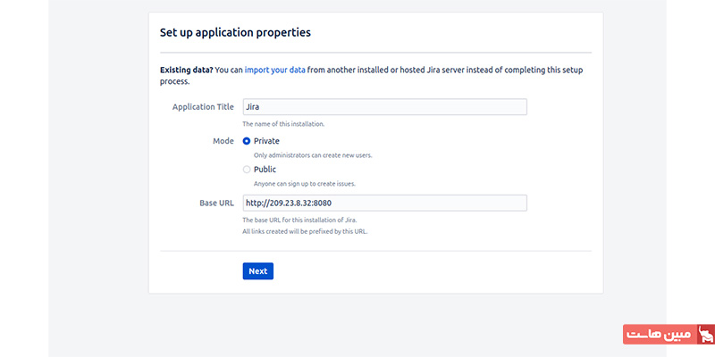Click the 'Private' option label text

click(x=266, y=141)
